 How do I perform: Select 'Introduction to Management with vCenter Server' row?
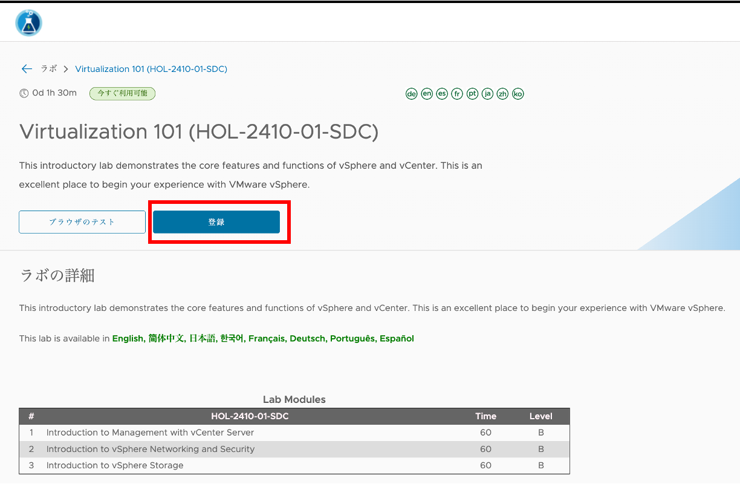click(x=294, y=433)
